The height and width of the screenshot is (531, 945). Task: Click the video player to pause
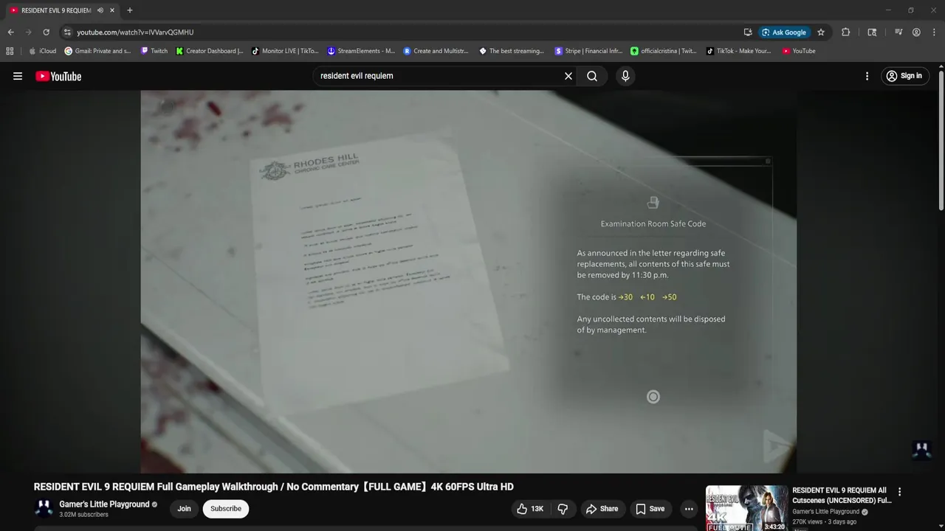(468, 281)
